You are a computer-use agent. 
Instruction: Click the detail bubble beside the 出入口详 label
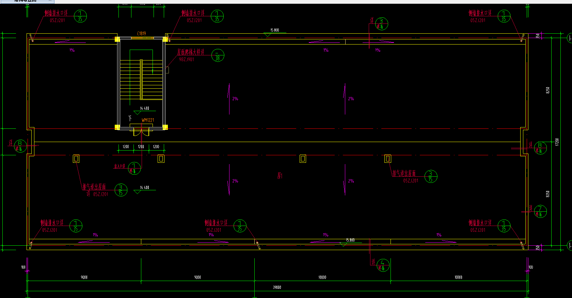(x=134, y=169)
